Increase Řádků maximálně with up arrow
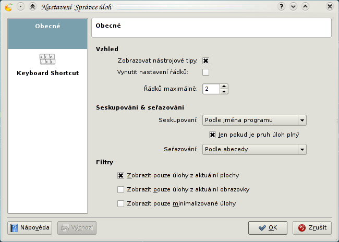 (224, 86)
